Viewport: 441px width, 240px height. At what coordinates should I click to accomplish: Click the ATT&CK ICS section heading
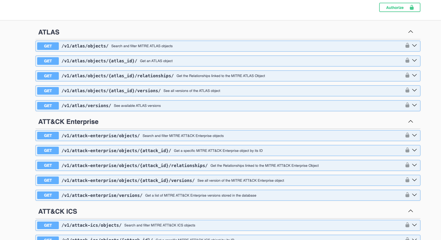click(58, 212)
